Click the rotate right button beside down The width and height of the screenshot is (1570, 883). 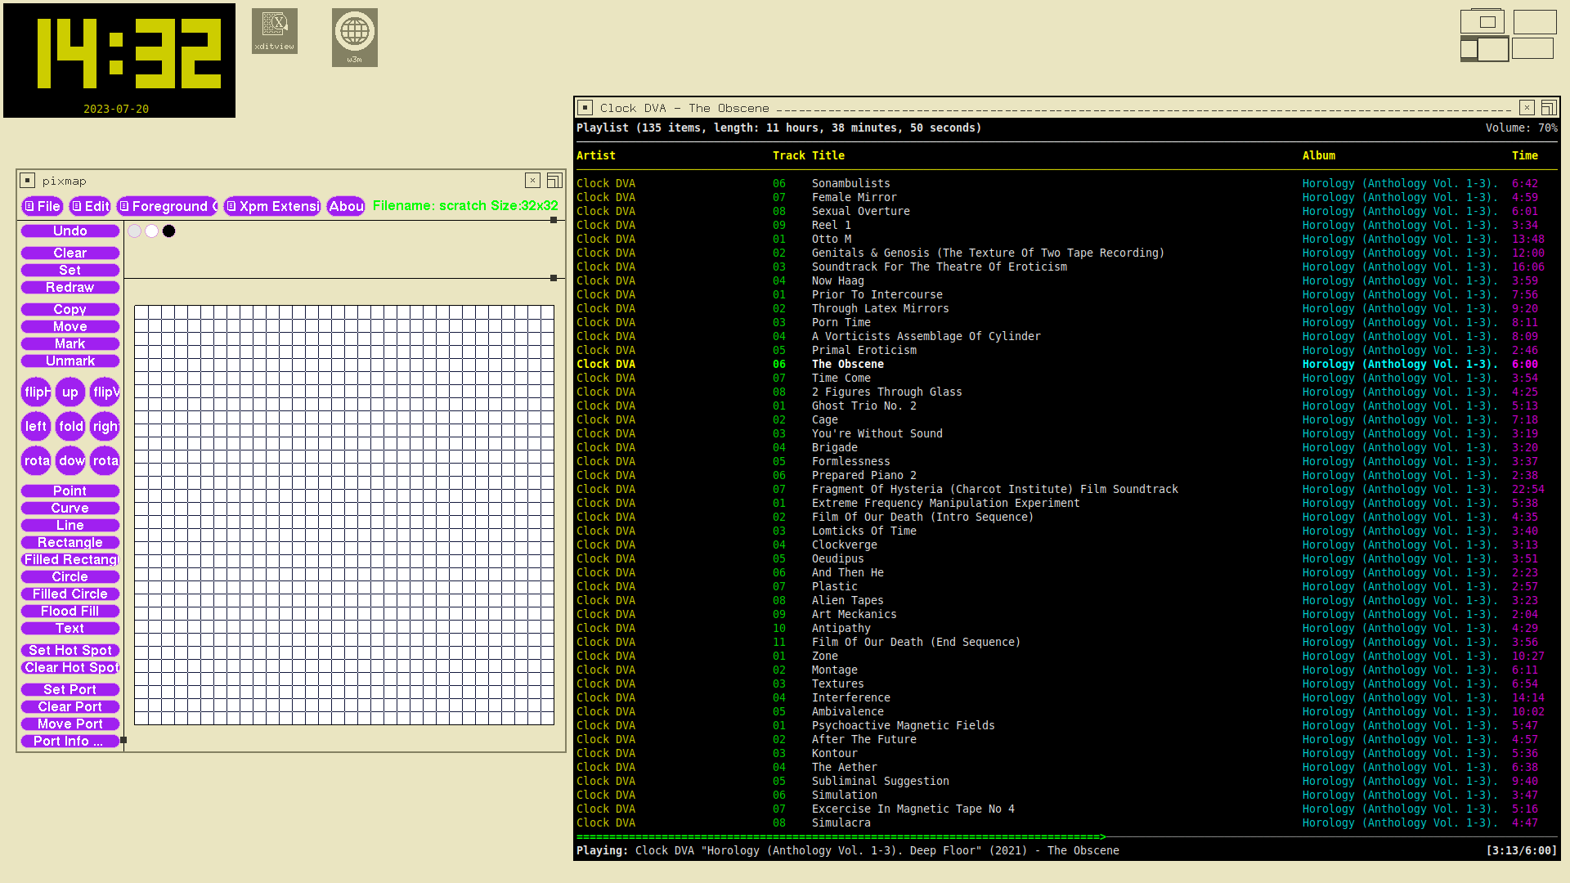pyautogui.click(x=105, y=461)
